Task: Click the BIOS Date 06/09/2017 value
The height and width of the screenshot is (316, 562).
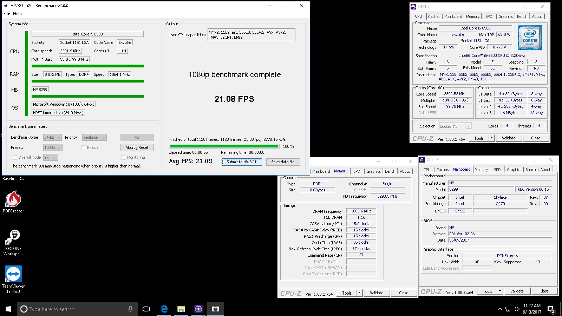Action: 500,240
